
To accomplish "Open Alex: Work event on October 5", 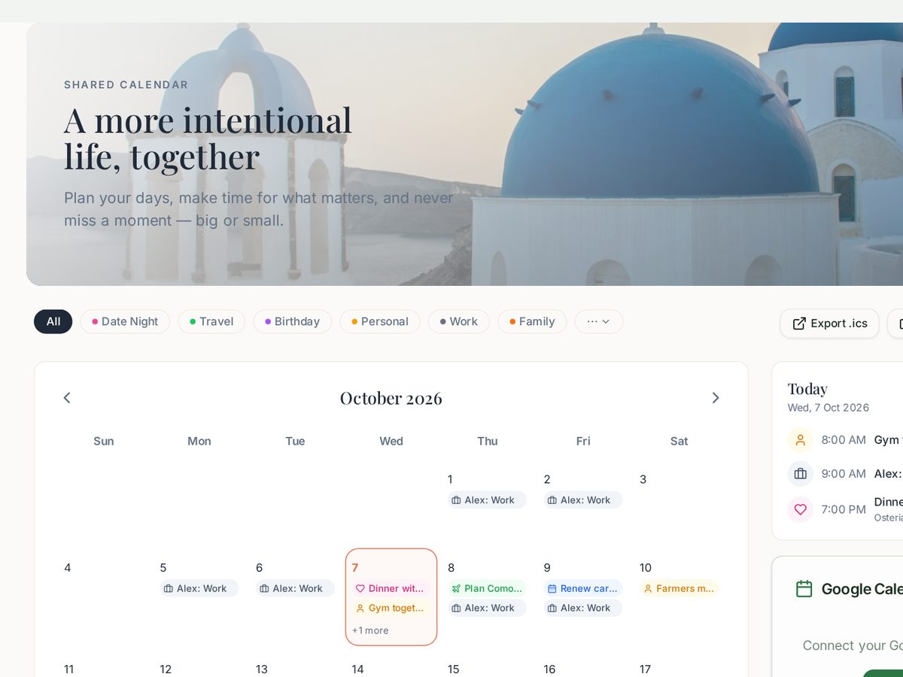I will (x=199, y=588).
